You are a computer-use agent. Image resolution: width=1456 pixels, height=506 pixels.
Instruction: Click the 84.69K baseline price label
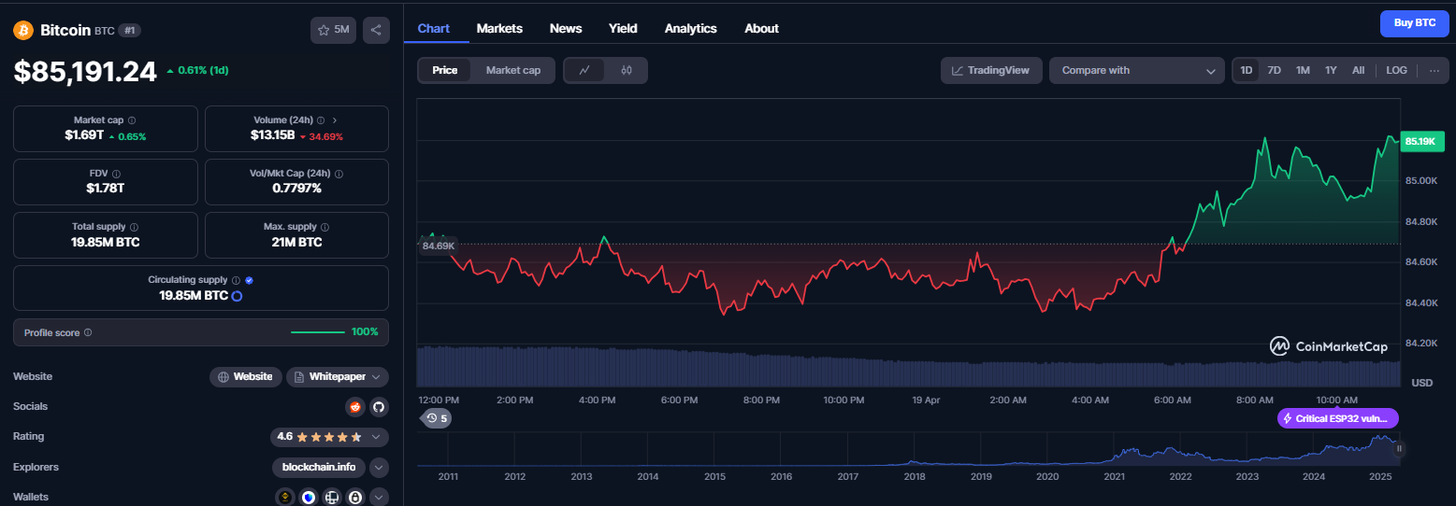[x=439, y=246]
